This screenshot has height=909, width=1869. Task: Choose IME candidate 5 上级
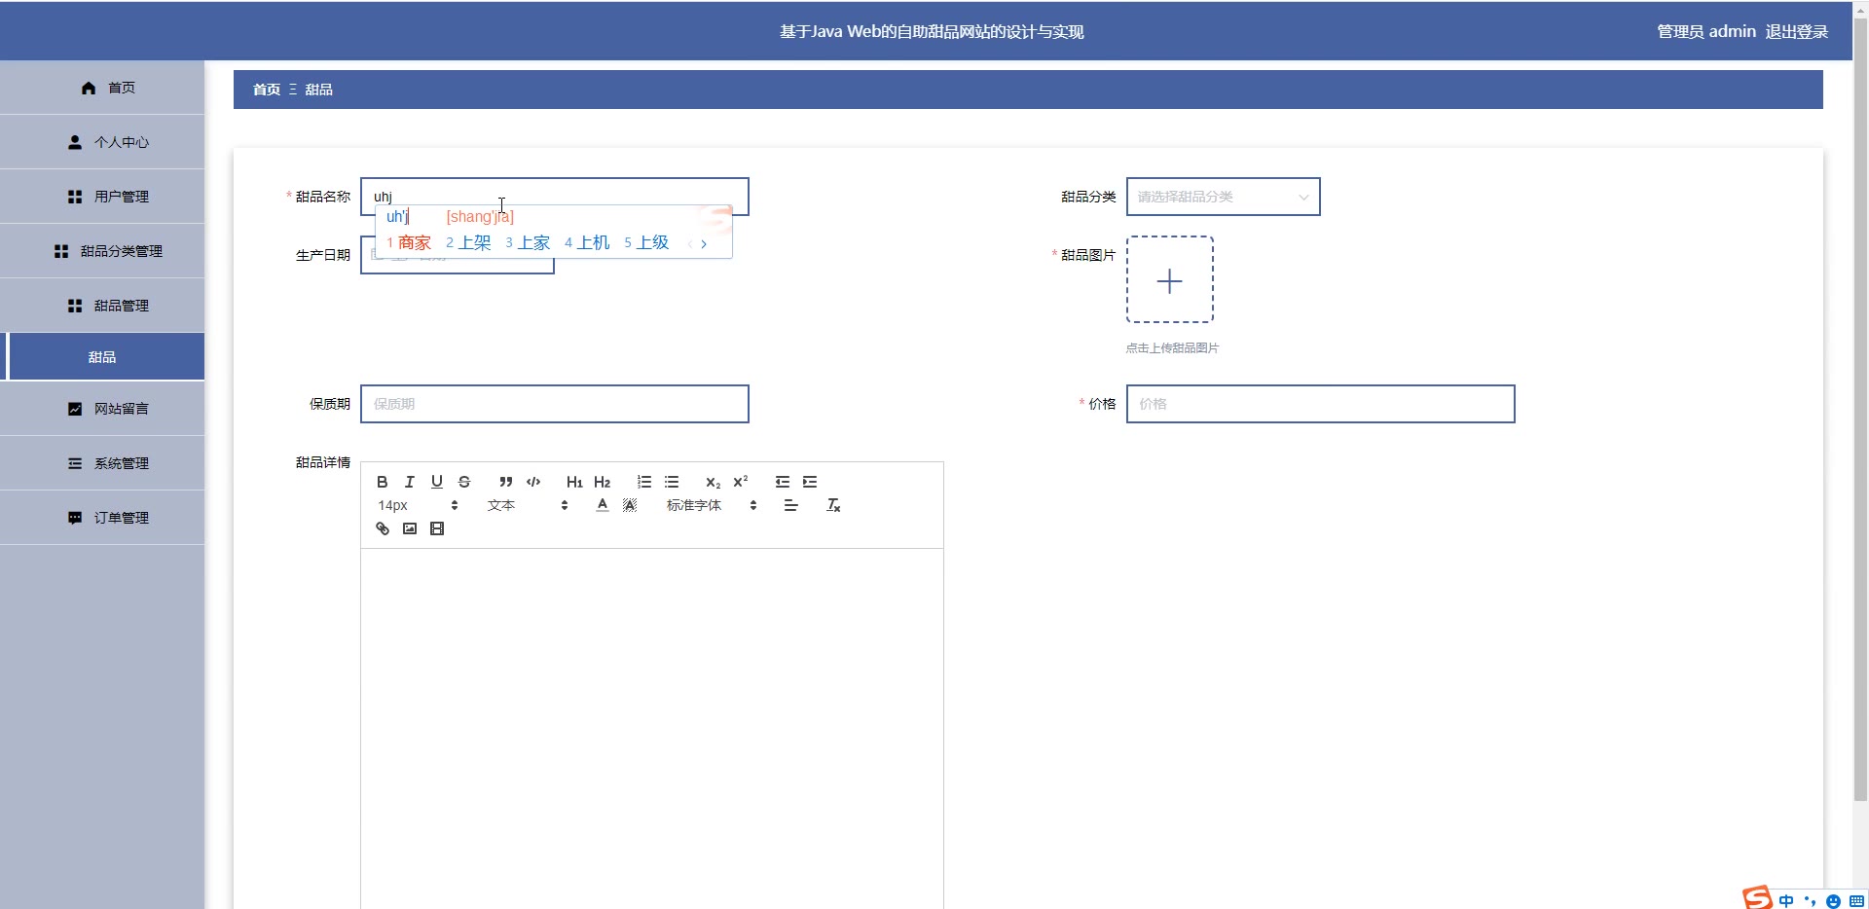[x=646, y=242]
